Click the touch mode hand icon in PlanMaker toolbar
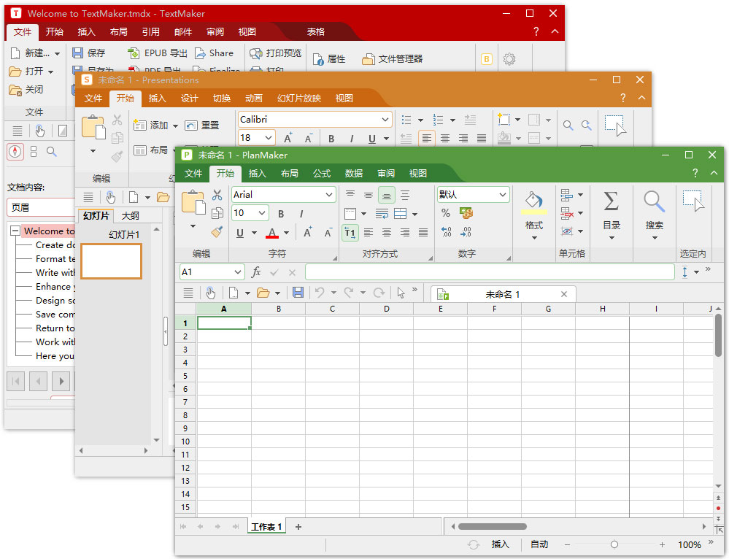 click(x=211, y=293)
